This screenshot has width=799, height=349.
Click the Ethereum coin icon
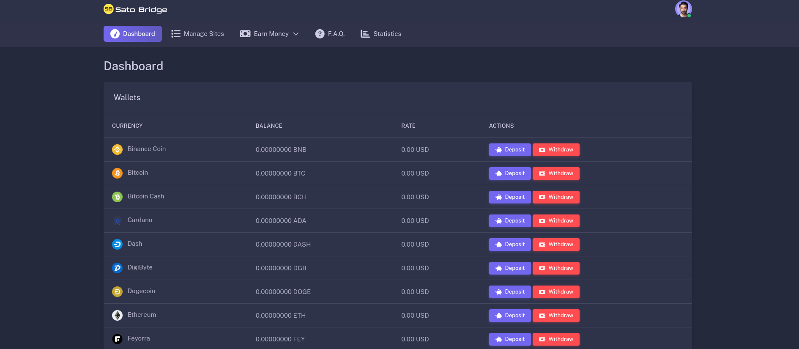coord(117,315)
